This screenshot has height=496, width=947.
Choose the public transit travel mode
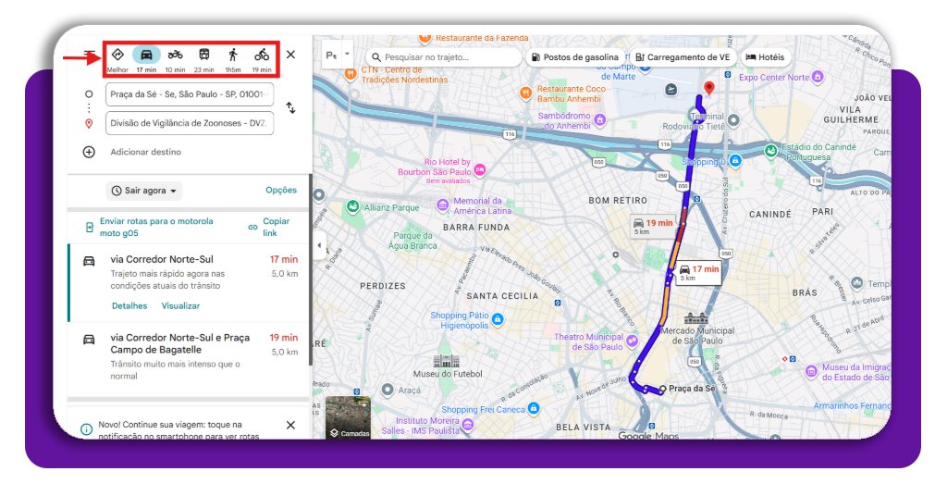coord(204,56)
